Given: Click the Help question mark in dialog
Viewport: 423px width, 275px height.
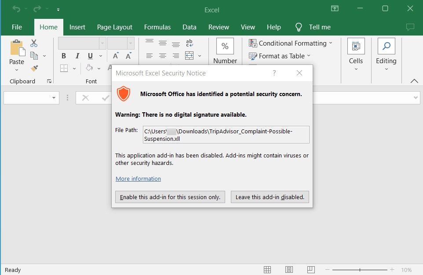Looking at the screenshot, I should pyautogui.click(x=274, y=73).
